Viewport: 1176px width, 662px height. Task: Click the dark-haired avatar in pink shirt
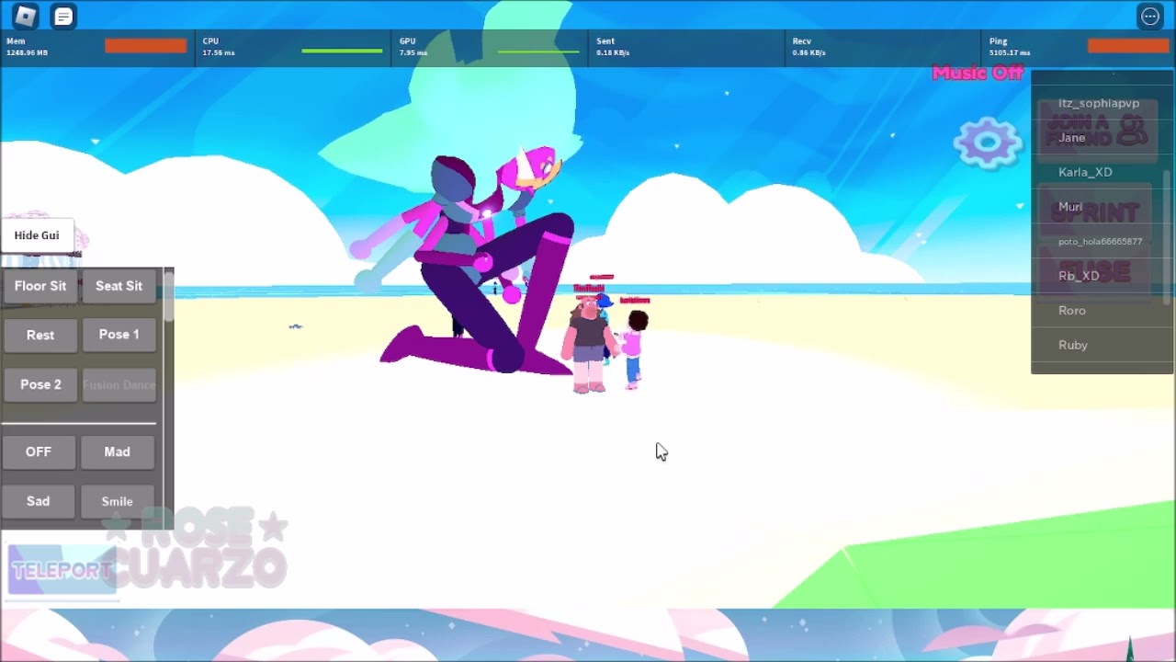633,349
